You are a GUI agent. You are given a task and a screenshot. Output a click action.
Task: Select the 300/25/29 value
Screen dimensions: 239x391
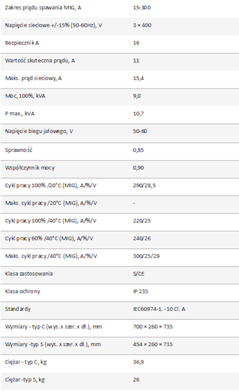pyautogui.click(x=147, y=256)
